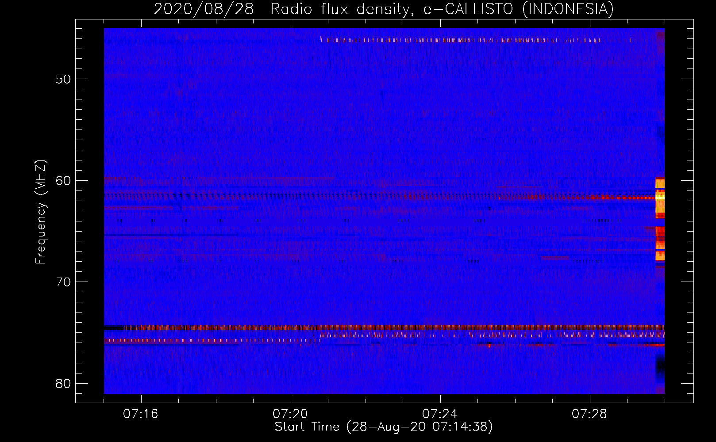The height and width of the screenshot is (442, 716).
Task: Click the red interference band near 74.5 MHz
Action: [x=384, y=328]
